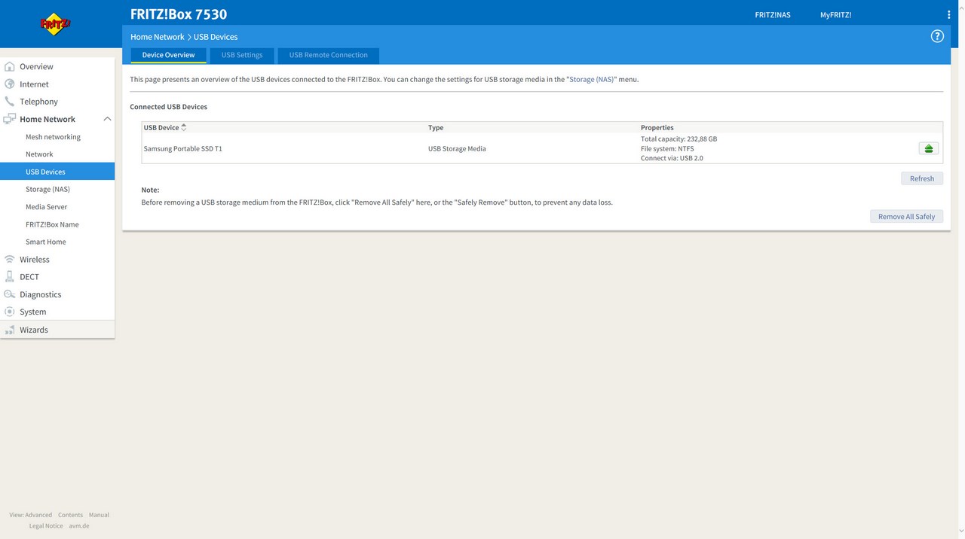Open MyFRITZ! in the header
Viewport: 965px width, 539px height.
pos(835,15)
